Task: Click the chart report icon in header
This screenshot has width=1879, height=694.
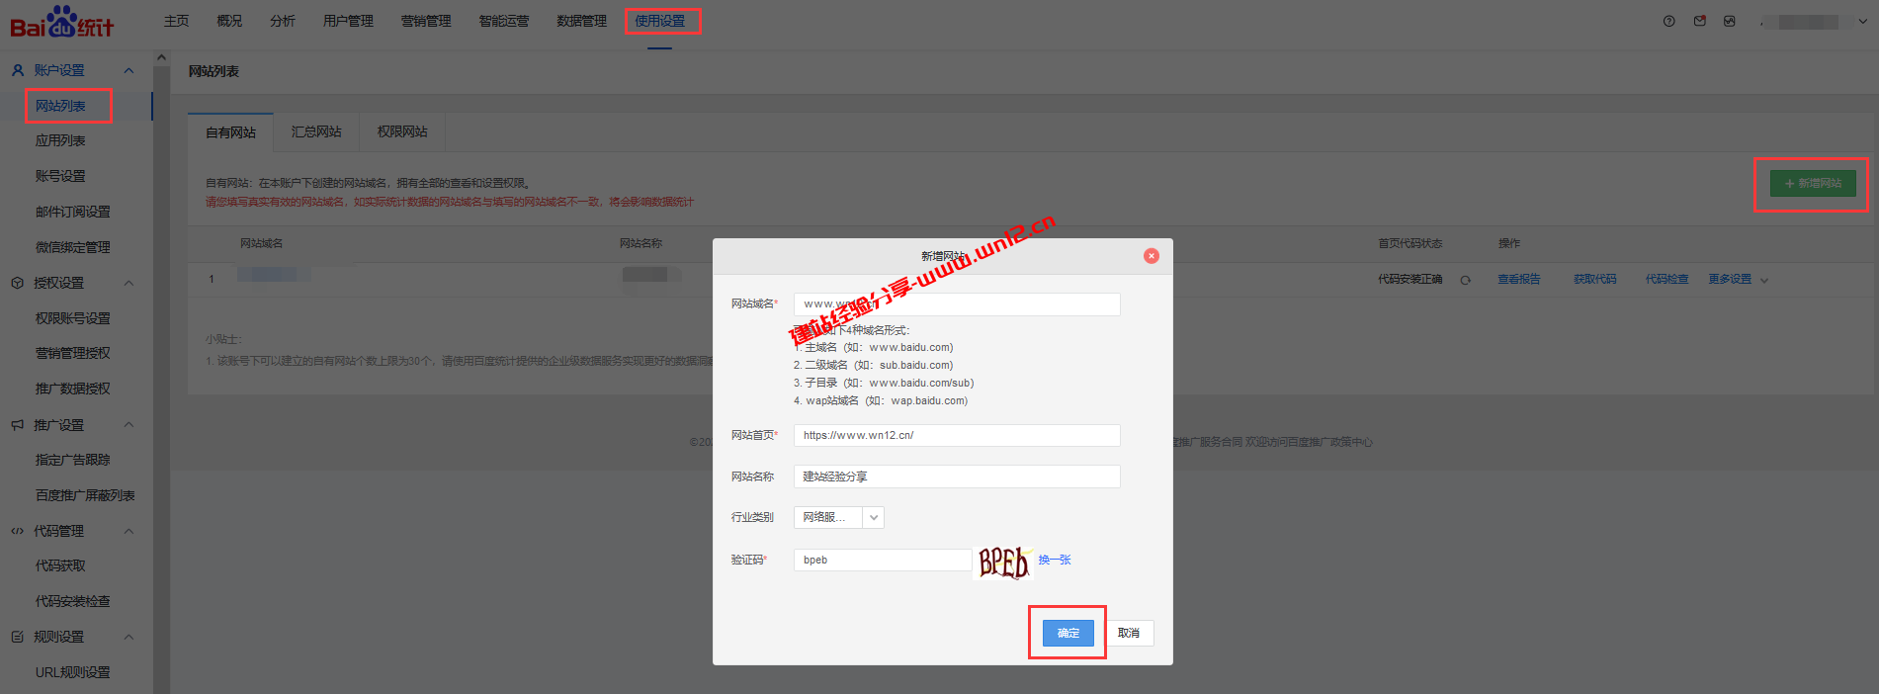Action: (x=1729, y=21)
